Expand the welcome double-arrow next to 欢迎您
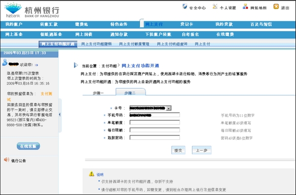Image resolution: width=296 pixels, height=195 pixels. point(37,65)
